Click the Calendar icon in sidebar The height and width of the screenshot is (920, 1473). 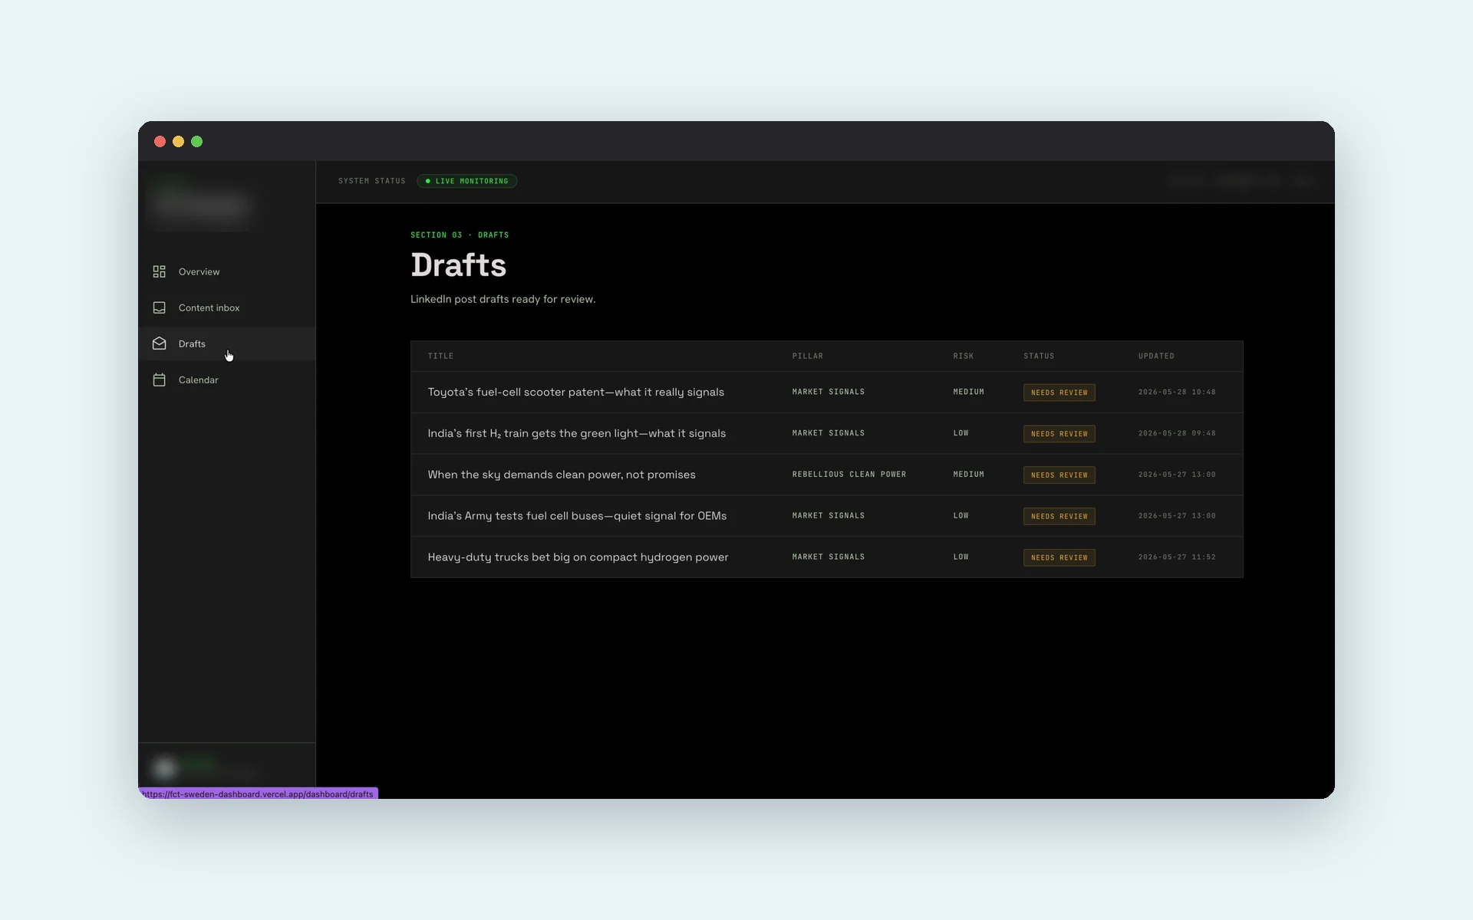(159, 379)
